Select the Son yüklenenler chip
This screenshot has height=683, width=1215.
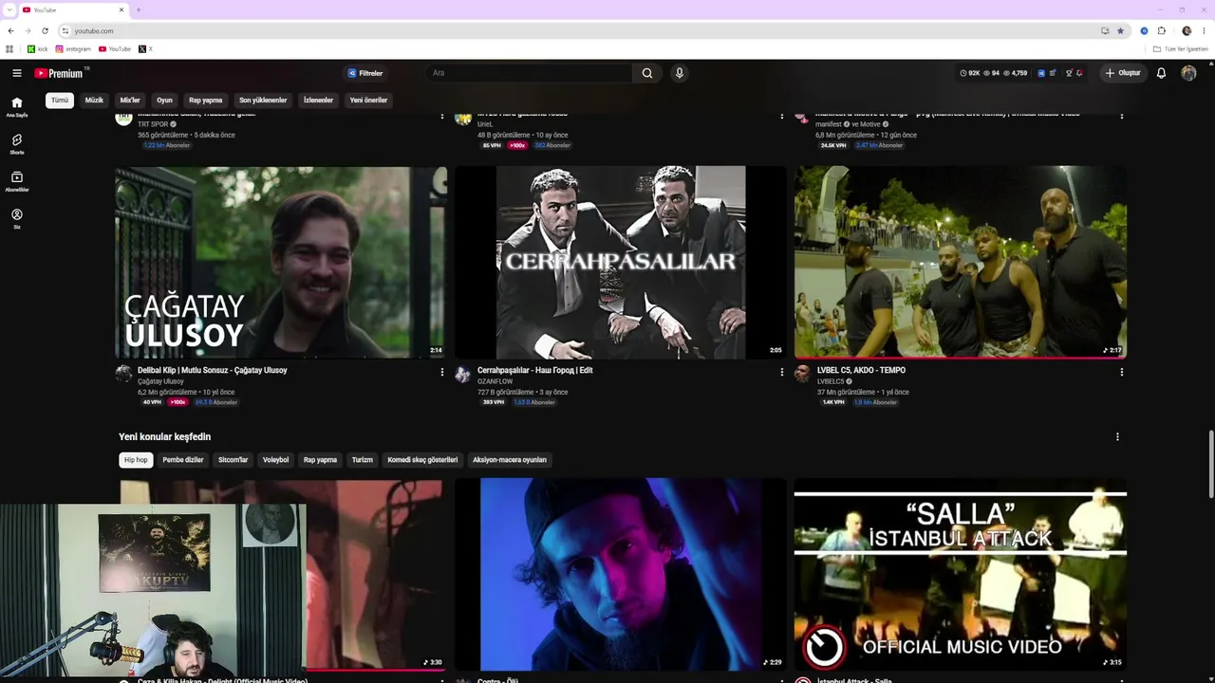click(x=263, y=101)
